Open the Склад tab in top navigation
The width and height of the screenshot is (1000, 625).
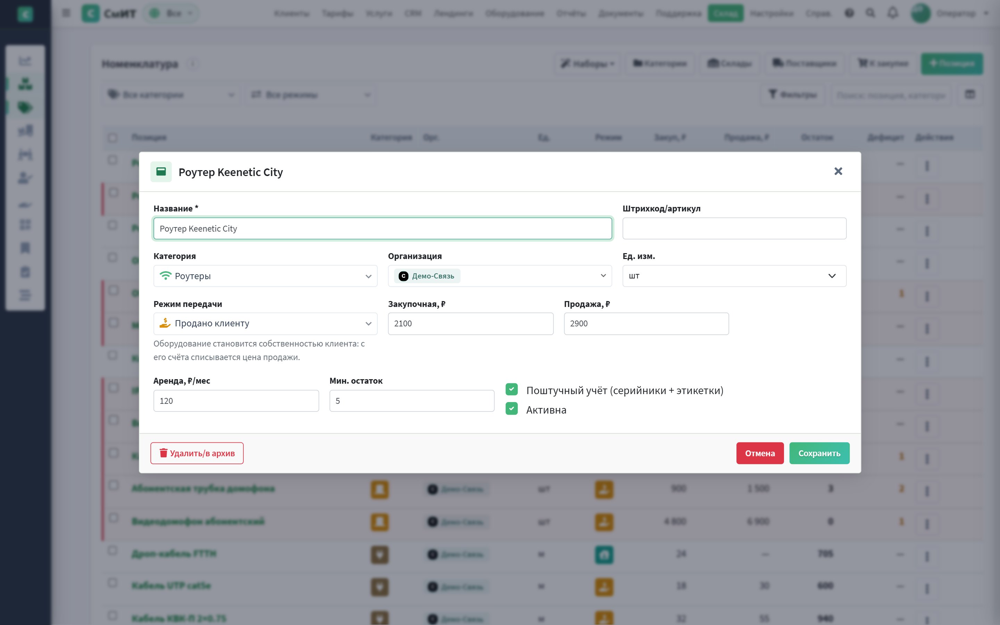[x=725, y=13]
